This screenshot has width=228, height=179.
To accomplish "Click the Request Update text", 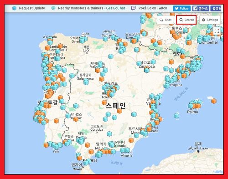I will click(32, 8).
